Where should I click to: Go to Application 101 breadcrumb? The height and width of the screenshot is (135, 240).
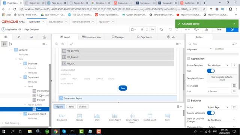[x=13, y=29]
